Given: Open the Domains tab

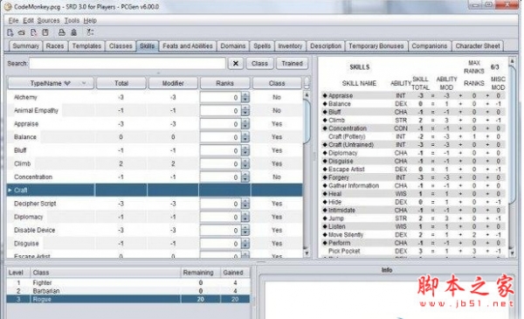Looking at the screenshot, I should point(233,46).
